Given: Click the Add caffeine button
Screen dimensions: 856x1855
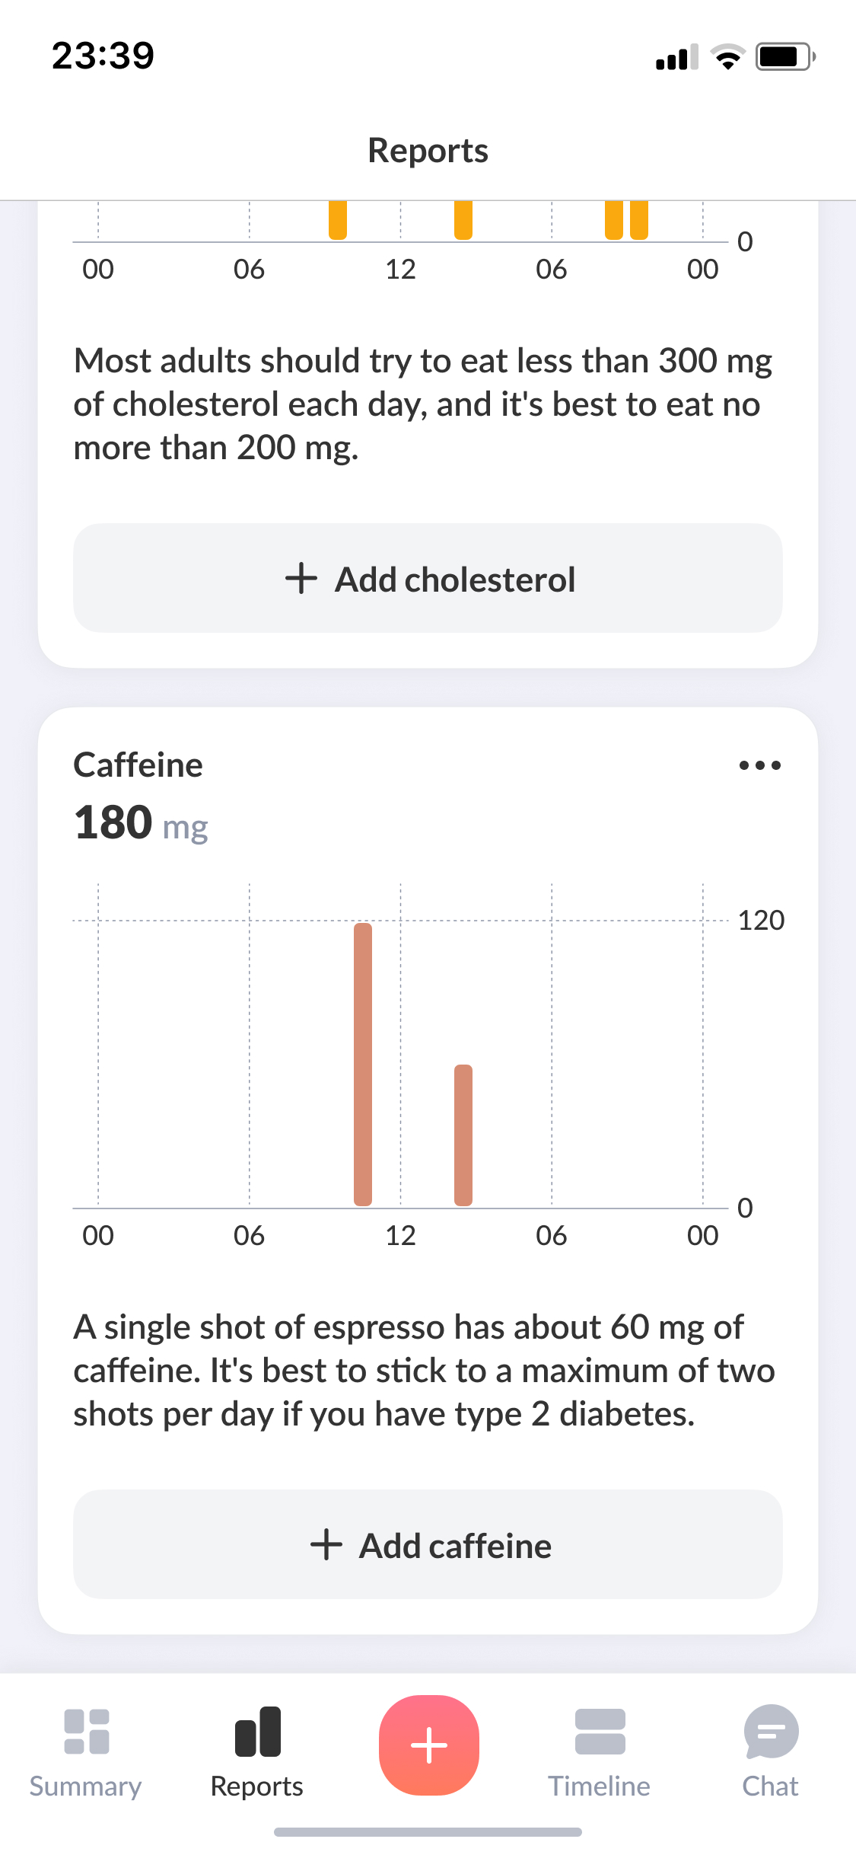Looking at the screenshot, I should [x=428, y=1544].
